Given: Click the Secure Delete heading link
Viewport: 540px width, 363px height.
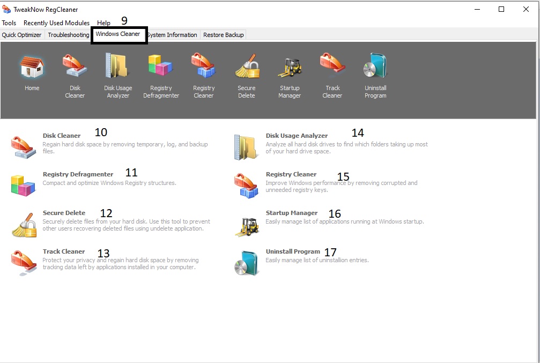Looking at the screenshot, I should [x=64, y=213].
